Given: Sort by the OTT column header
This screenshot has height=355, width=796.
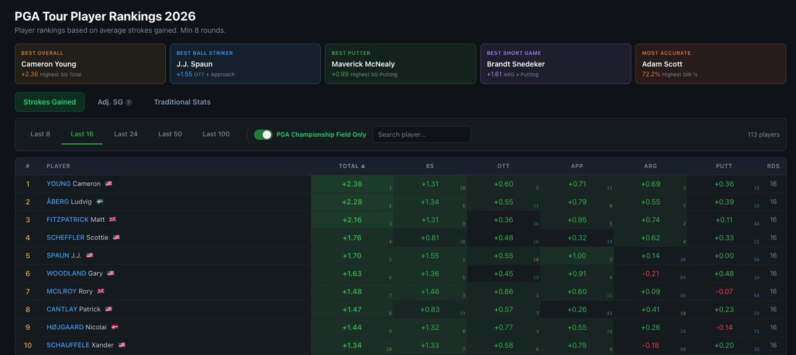Looking at the screenshot, I should point(503,166).
